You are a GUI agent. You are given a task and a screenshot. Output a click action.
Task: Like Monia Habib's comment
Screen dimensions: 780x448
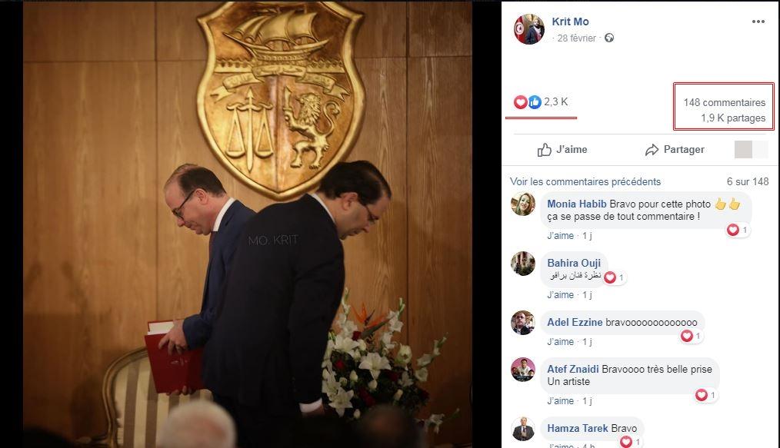point(560,236)
